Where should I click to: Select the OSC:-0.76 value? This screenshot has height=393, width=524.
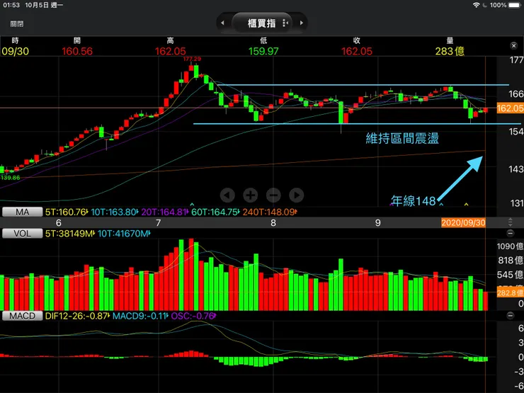193,316
